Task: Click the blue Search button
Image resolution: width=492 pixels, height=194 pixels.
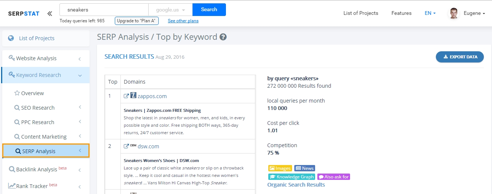Action: pos(209,10)
